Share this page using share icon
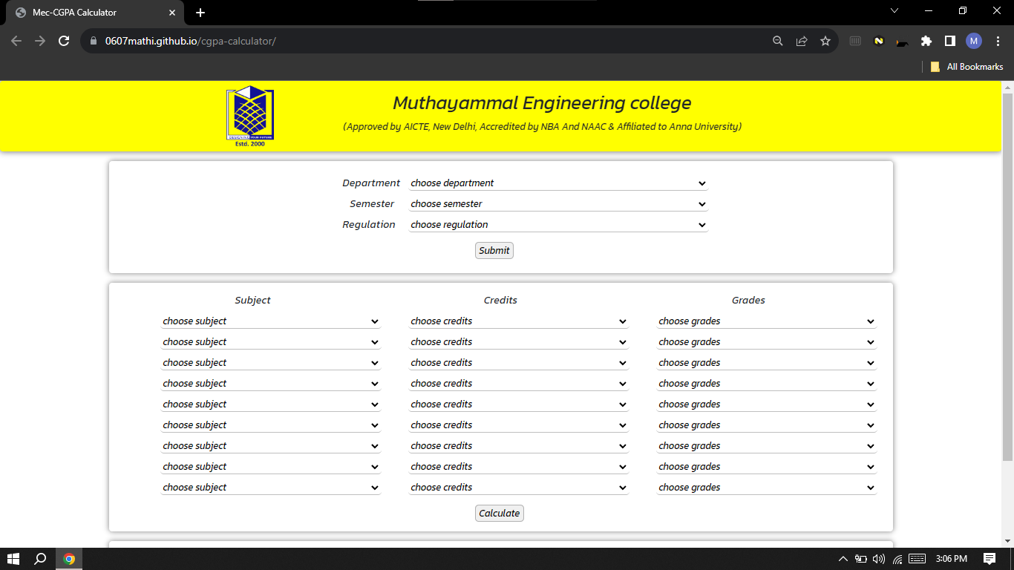The width and height of the screenshot is (1014, 570). [802, 41]
